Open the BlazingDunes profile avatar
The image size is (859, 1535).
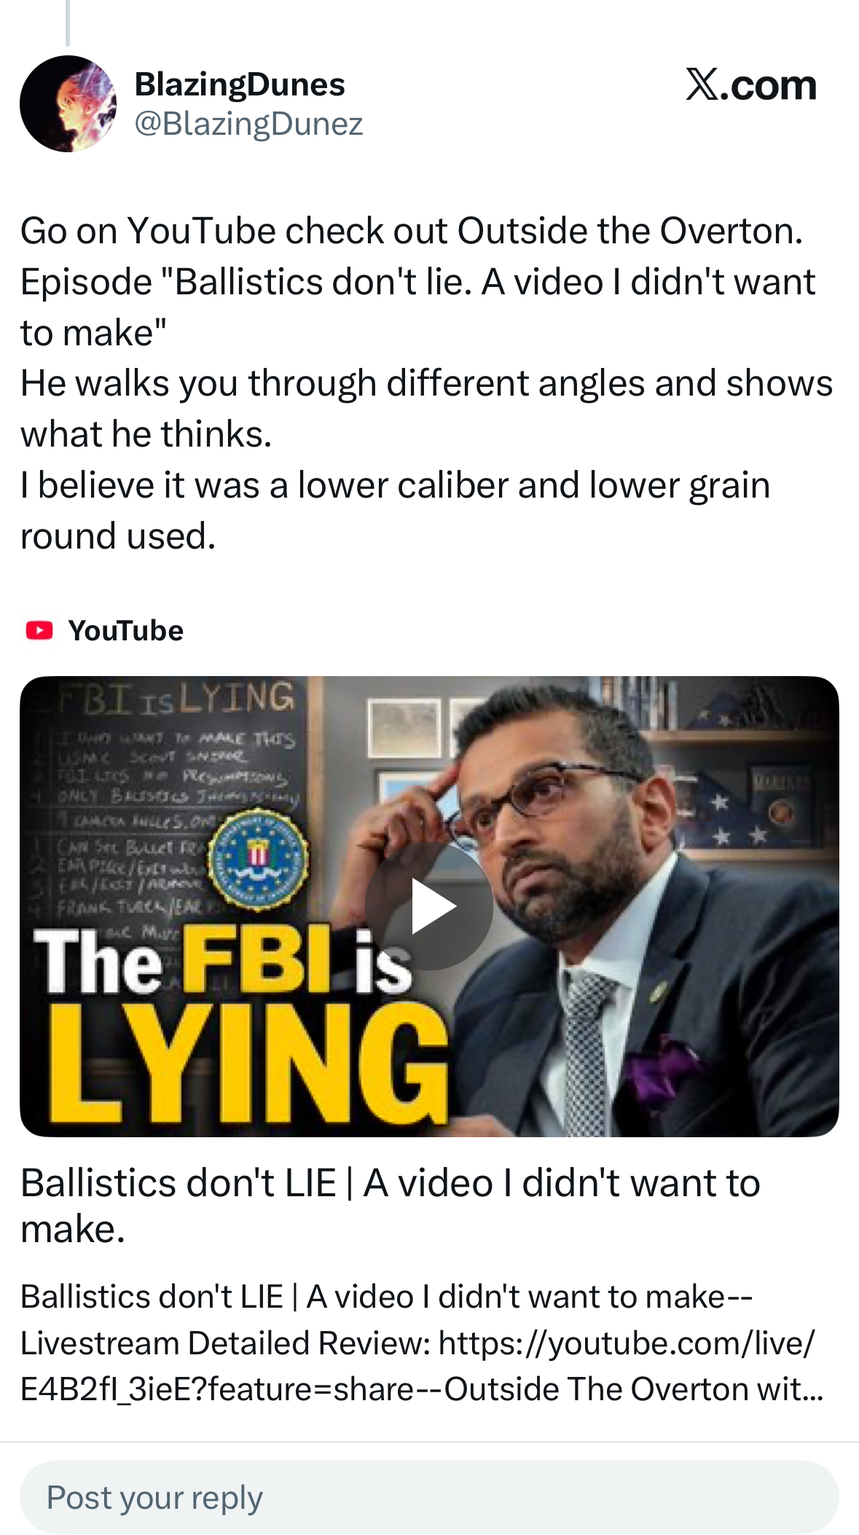pyautogui.click(x=68, y=103)
